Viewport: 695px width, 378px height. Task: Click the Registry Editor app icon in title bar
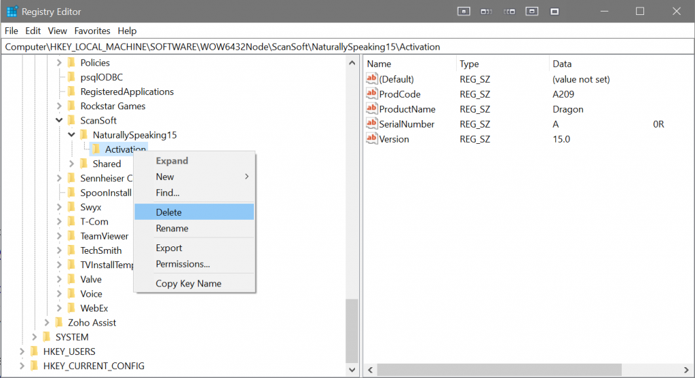pyautogui.click(x=12, y=12)
